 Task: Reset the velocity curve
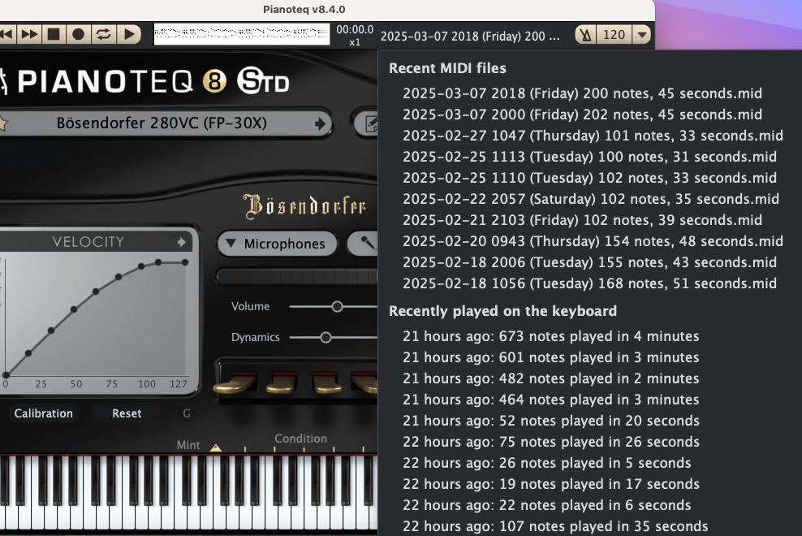point(127,413)
